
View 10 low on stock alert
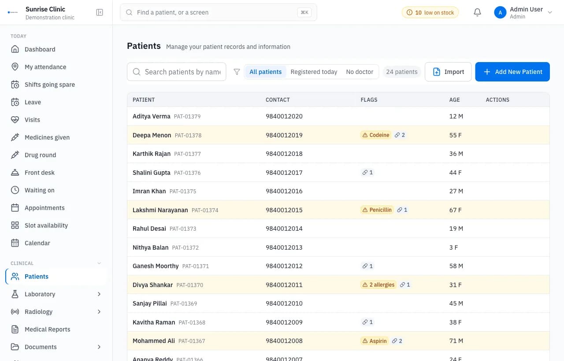pos(430,12)
